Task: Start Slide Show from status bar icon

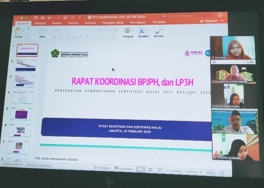Action: 160,170
